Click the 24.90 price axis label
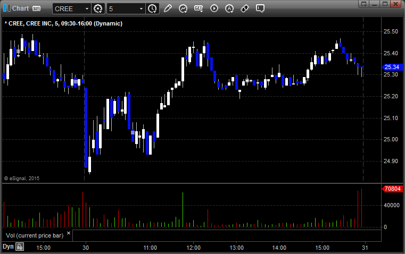 coord(391,161)
